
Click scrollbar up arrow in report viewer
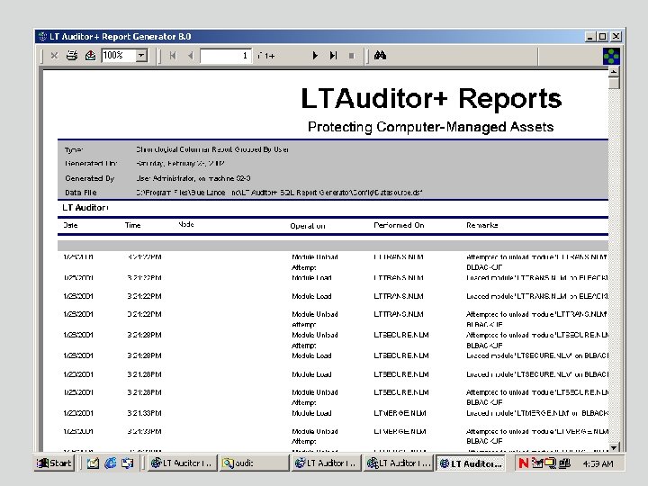pos(614,71)
